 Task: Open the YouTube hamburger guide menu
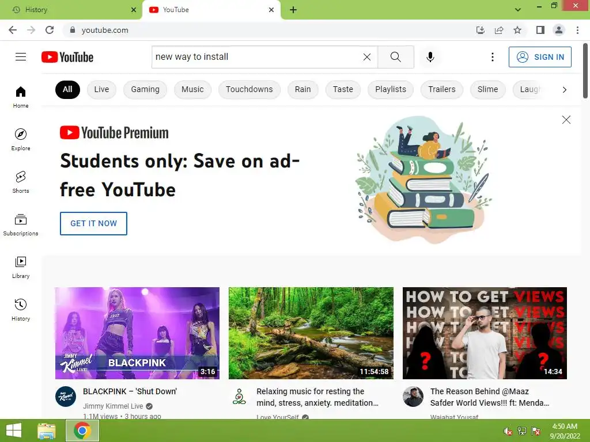coord(21,57)
